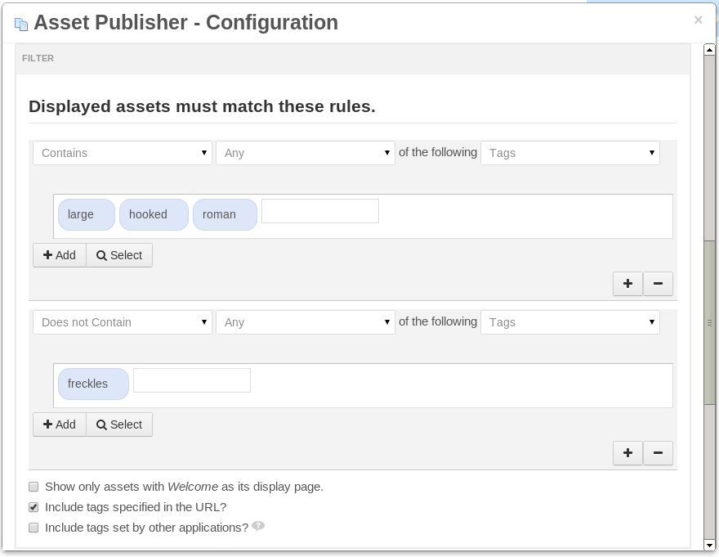Open the Does not Contain condition dropdown
The width and height of the screenshot is (719, 557).
tap(123, 322)
